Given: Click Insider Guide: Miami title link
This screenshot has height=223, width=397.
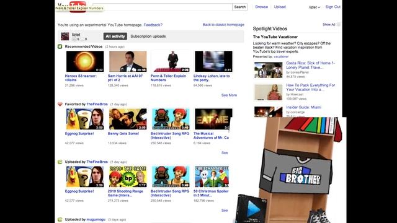Looking at the screenshot, I should click(x=303, y=107).
